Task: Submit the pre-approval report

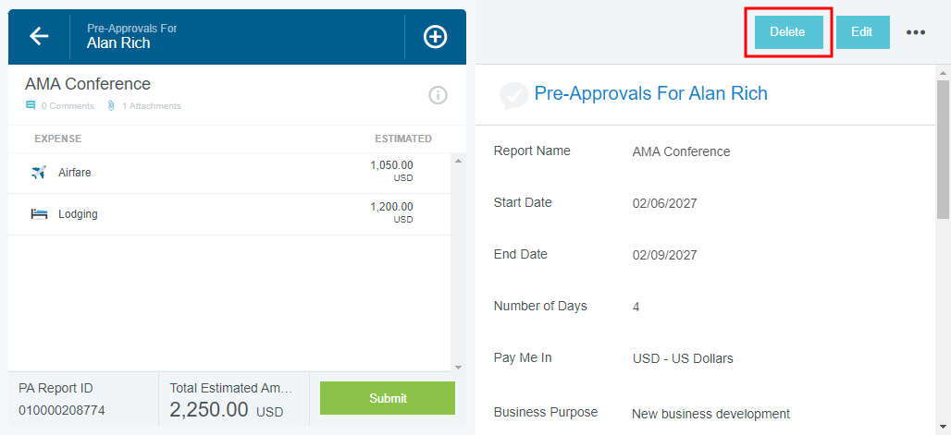Action: click(x=388, y=398)
